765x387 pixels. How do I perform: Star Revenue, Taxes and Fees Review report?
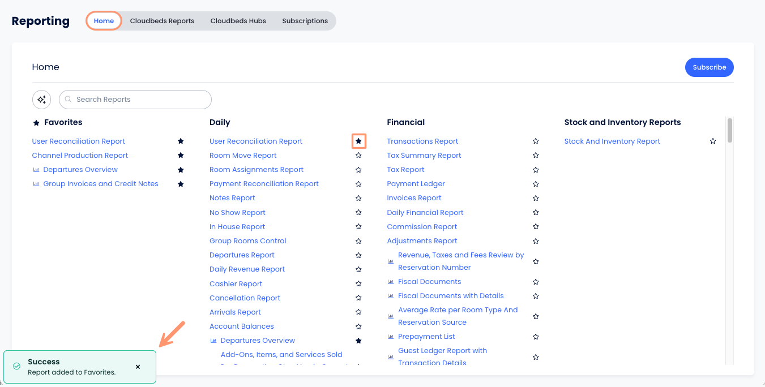(x=536, y=261)
